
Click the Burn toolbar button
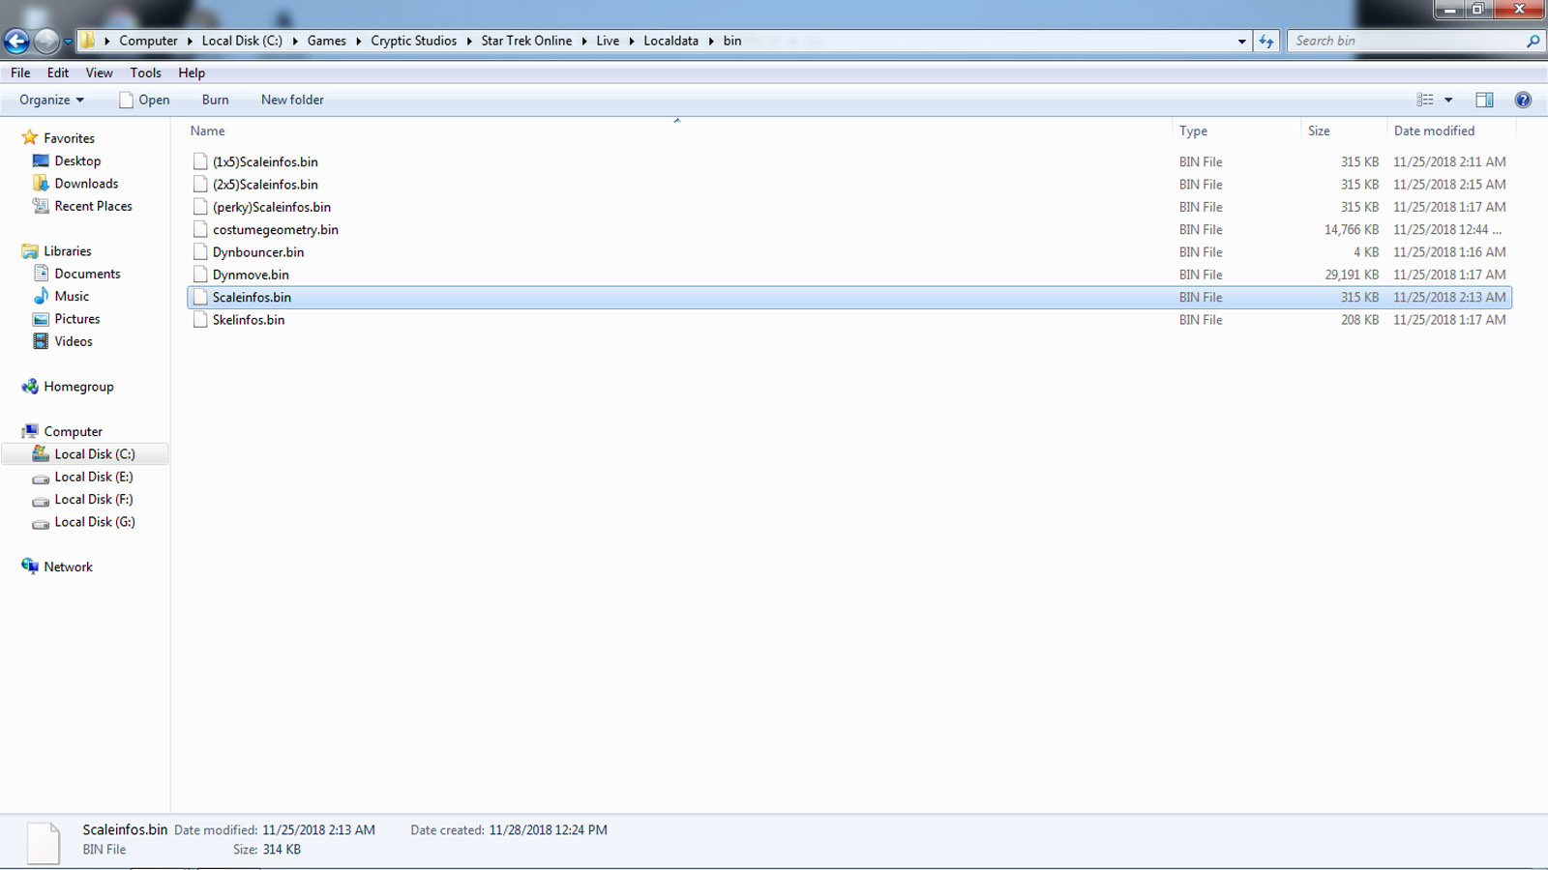215,100
